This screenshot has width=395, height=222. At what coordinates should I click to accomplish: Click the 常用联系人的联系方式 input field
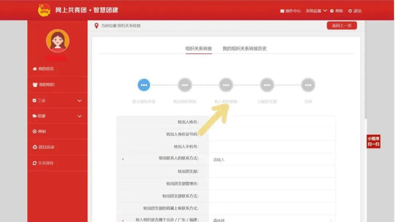(272, 159)
